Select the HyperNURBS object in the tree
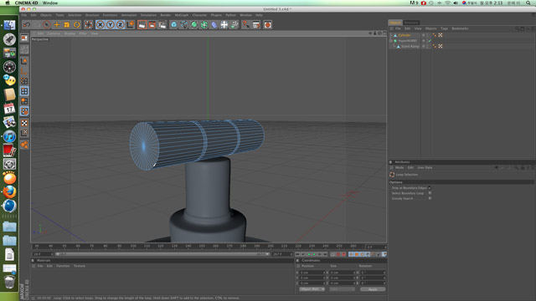This screenshot has height=301, width=536. click(408, 41)
